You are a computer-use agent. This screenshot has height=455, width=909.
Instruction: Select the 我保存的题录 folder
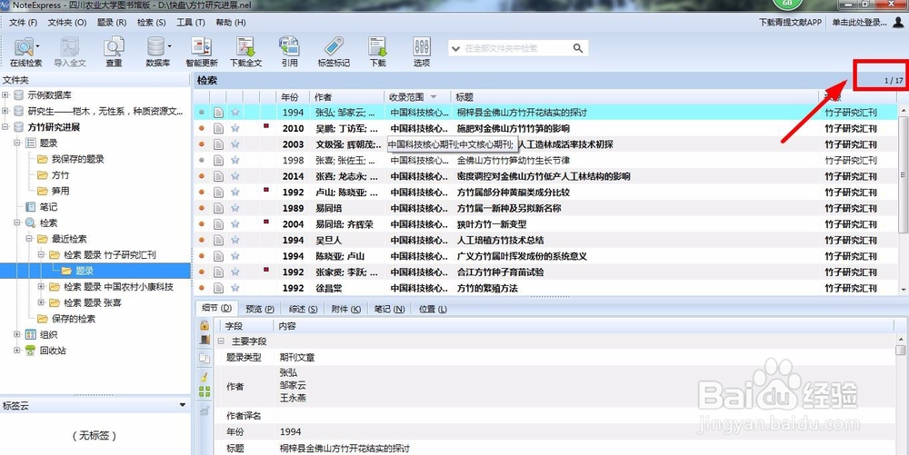[77, 159]
